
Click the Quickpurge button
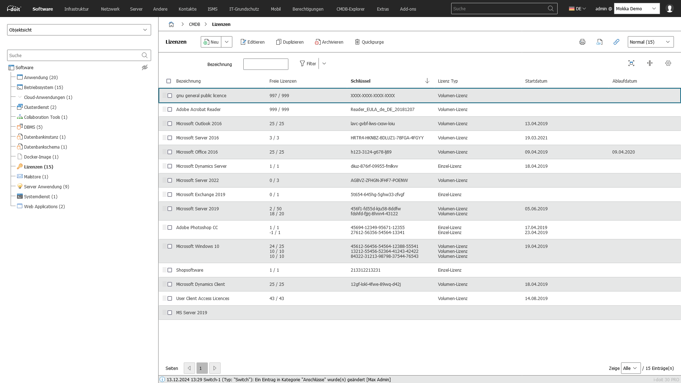coord(369,42)
